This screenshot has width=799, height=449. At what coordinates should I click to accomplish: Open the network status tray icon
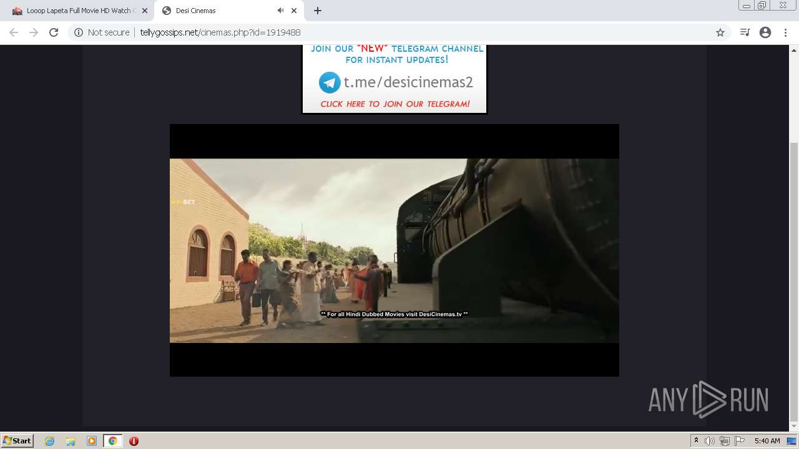pos(724,441)
